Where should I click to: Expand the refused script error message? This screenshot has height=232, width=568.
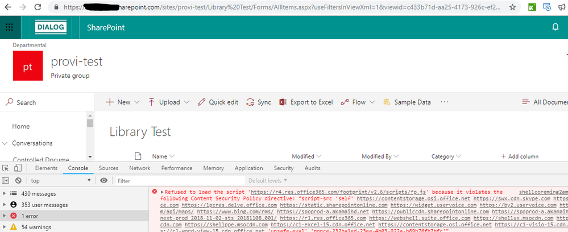162,192
